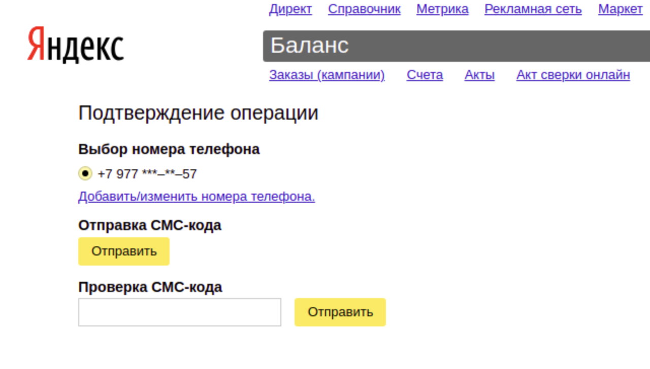Visit the Маркет link
650x369 pixels.
(x=621, y=9)
